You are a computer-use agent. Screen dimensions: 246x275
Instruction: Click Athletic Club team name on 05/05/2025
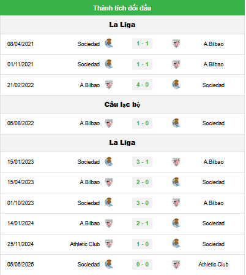tap(214, 265)
